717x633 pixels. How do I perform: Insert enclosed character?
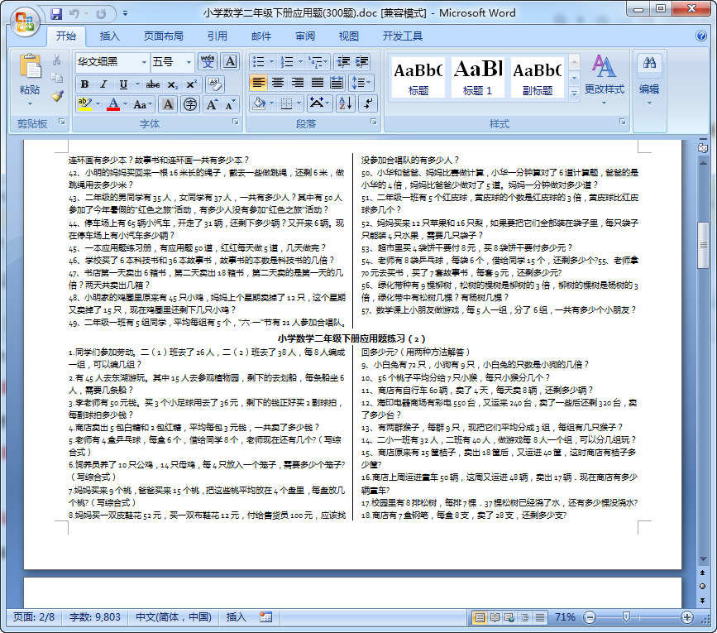pos(189,104)
